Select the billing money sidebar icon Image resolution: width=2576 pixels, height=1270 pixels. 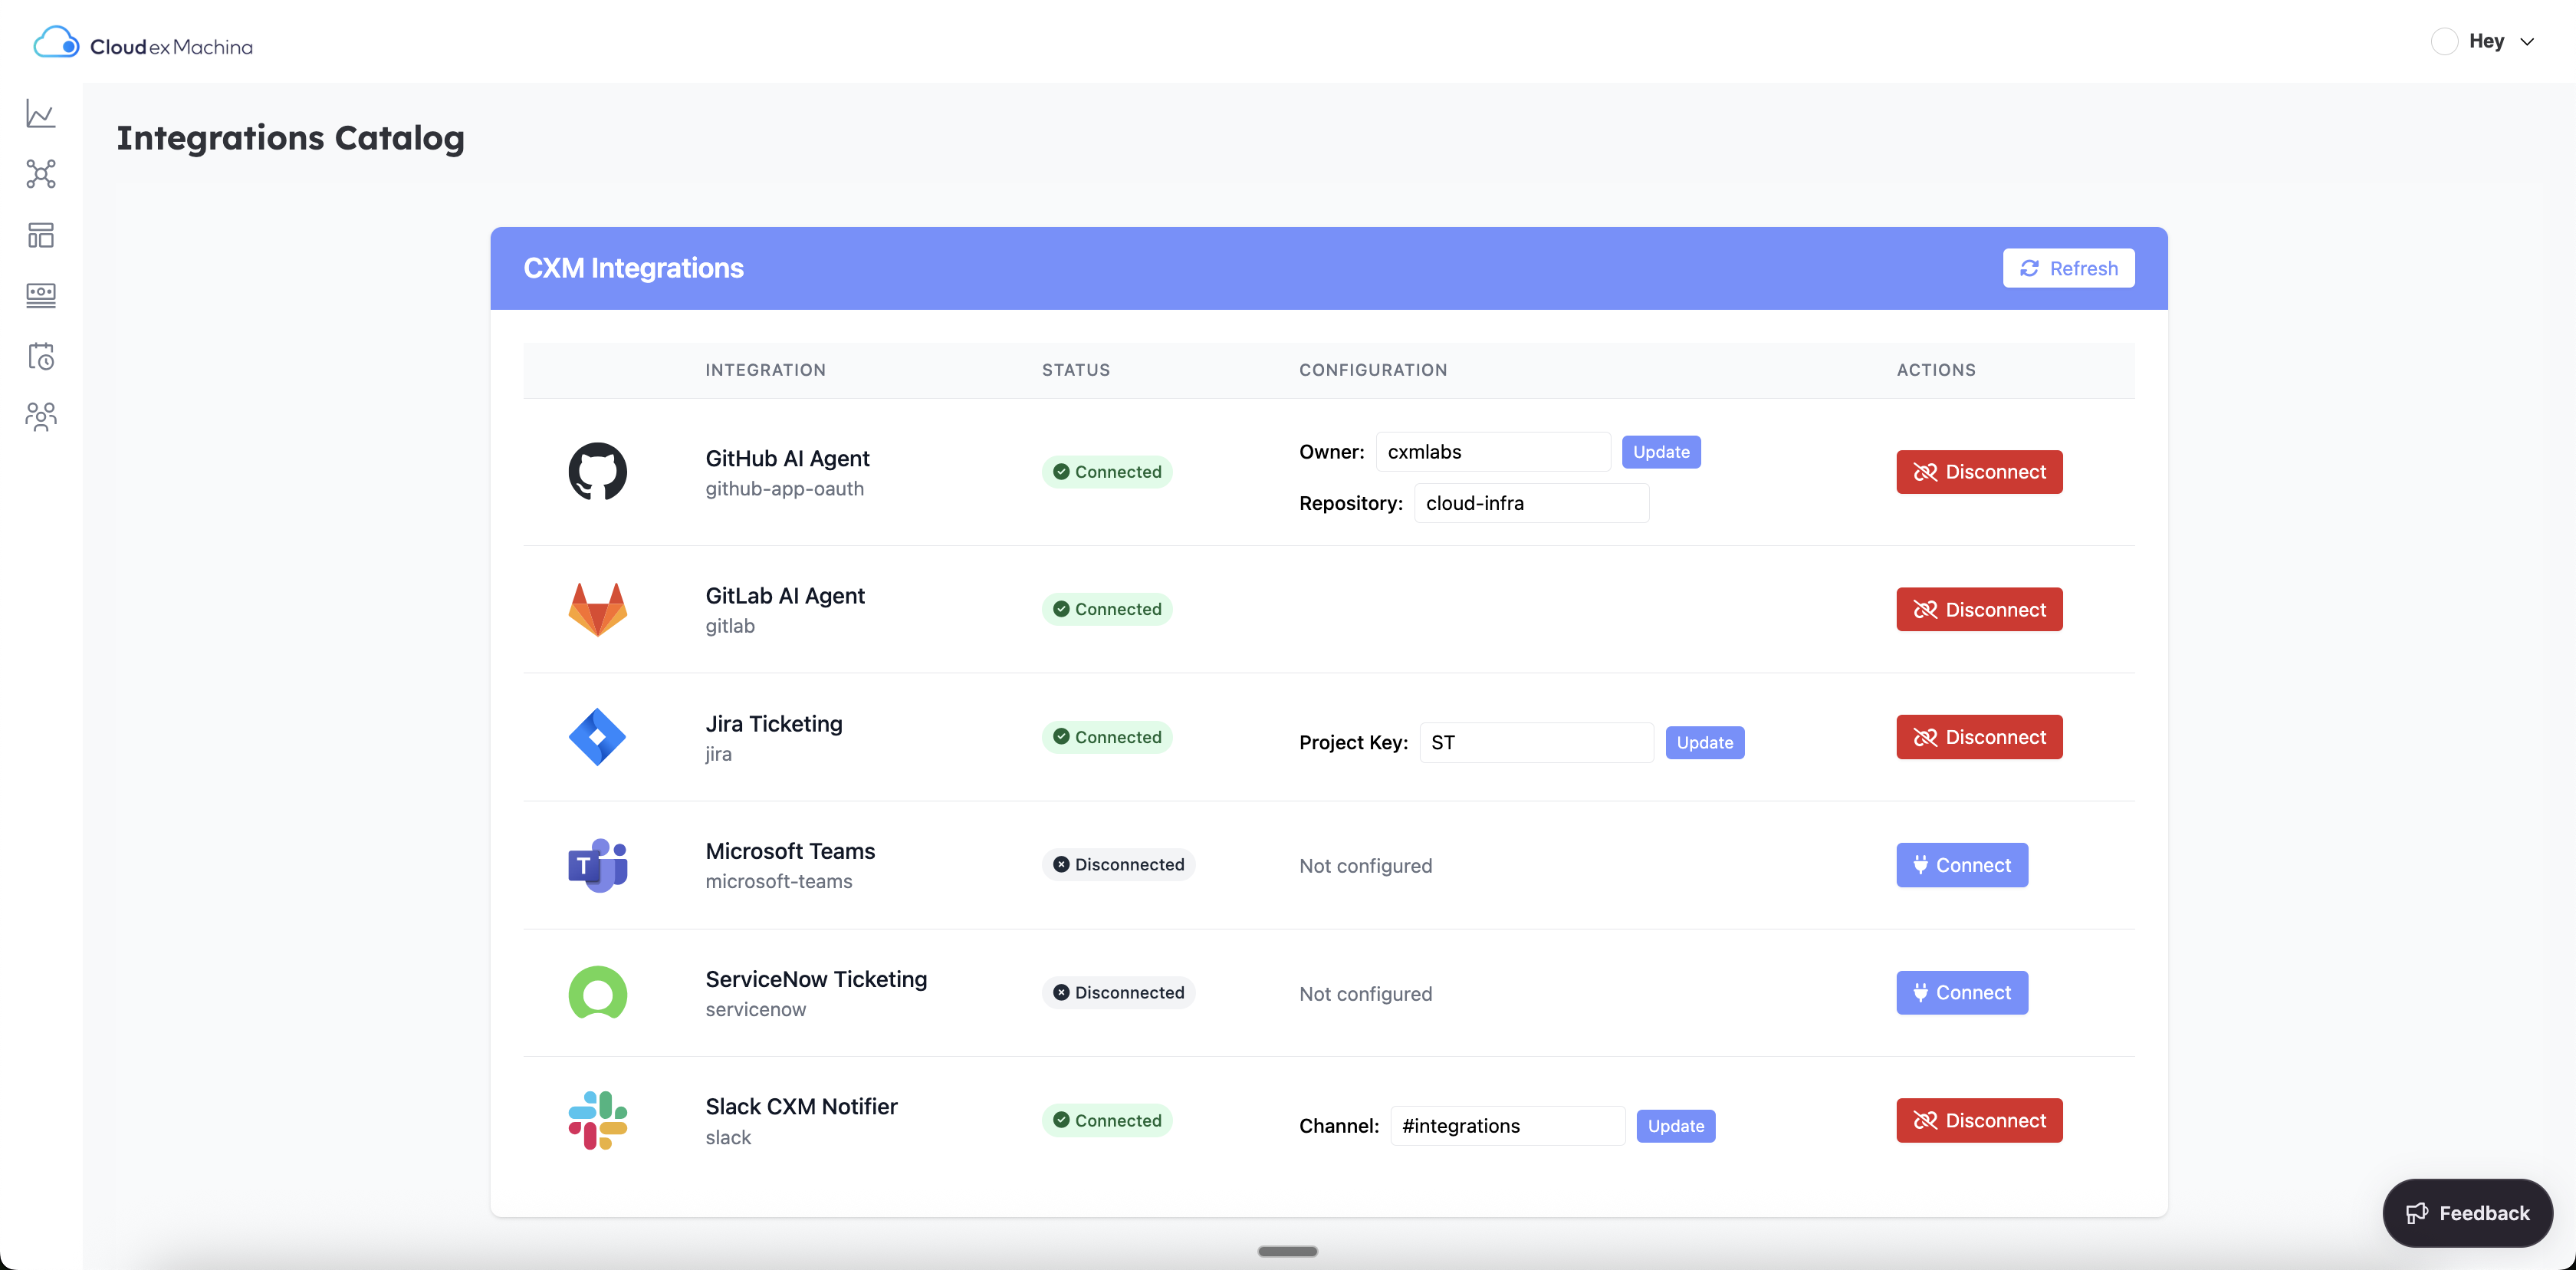click(x=41, y=295)
